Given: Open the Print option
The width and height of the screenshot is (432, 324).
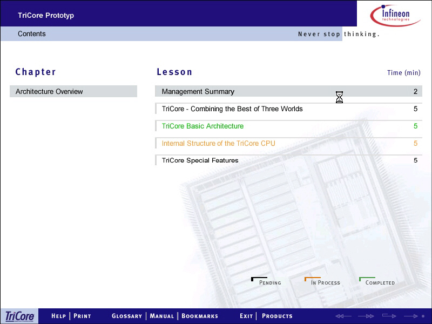Looking at the screenshot, I should [82, 316].
